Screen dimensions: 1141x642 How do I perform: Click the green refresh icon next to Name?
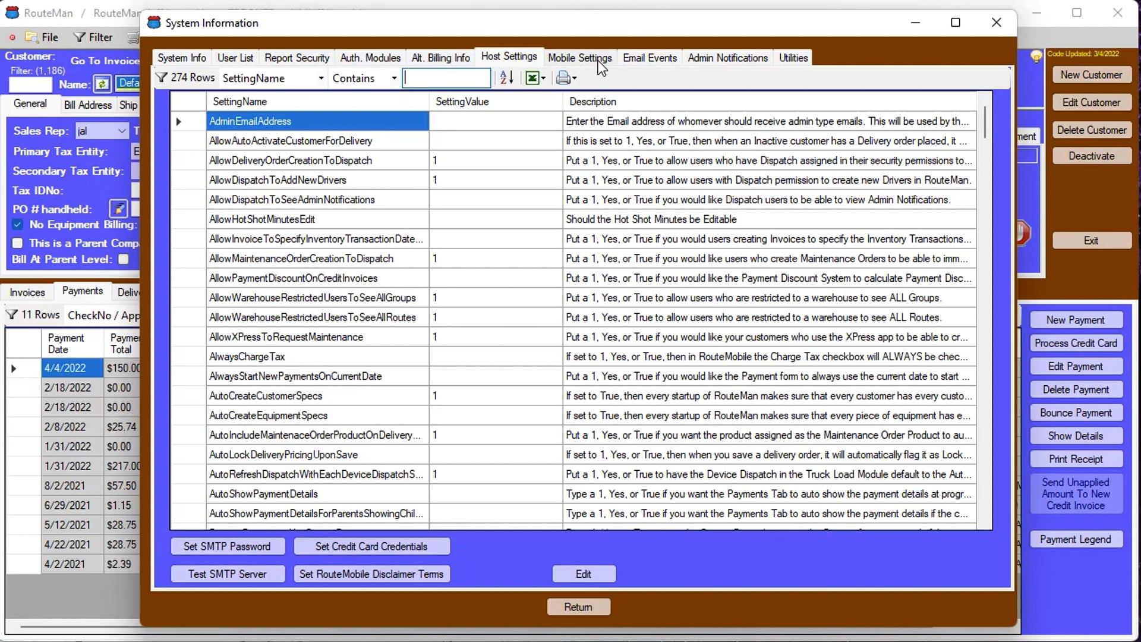[x=102, y=84]
